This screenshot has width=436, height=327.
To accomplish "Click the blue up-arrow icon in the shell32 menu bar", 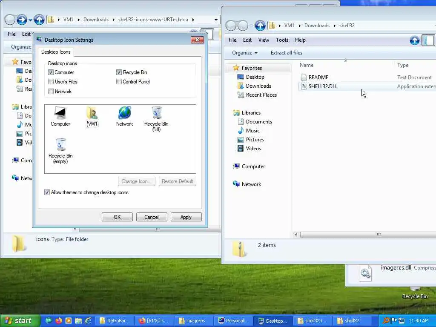I will pos(414,40).
